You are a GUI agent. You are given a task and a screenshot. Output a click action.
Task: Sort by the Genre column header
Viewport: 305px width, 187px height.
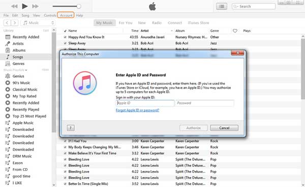click(215, 30)
